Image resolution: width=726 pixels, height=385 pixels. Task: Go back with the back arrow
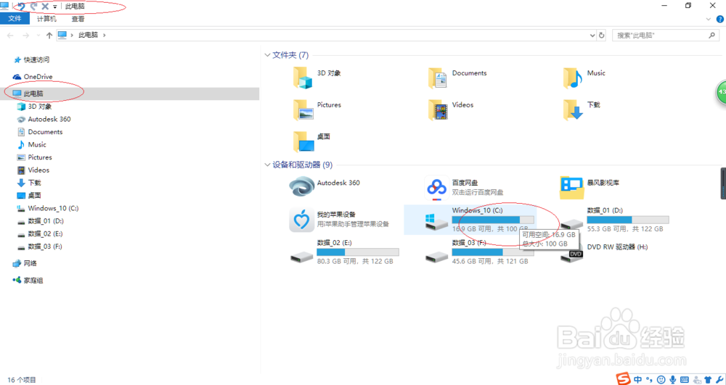click(x=11, y=35)
